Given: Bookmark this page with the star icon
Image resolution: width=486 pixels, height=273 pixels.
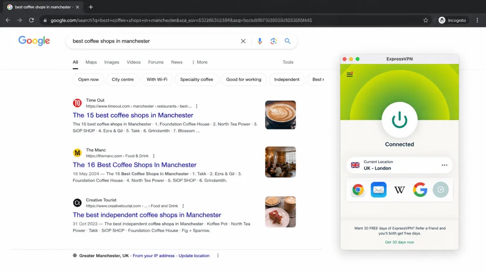Looking at the screenshot, I should (x=426, y=20).
